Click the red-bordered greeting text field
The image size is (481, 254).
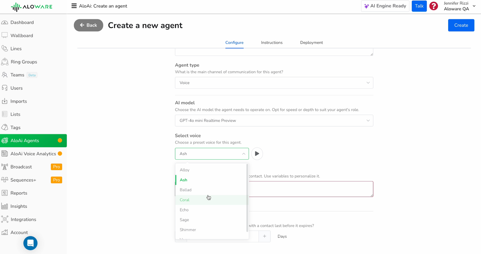click(x=311, y=189)
